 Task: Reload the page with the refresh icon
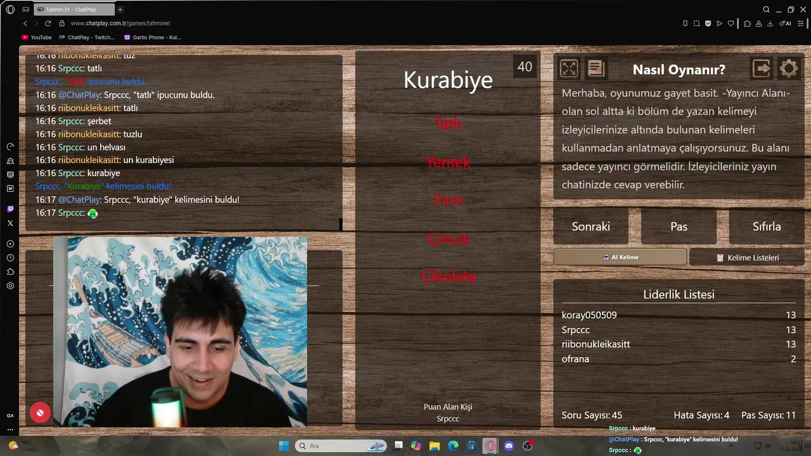click(x=48, y=23)
